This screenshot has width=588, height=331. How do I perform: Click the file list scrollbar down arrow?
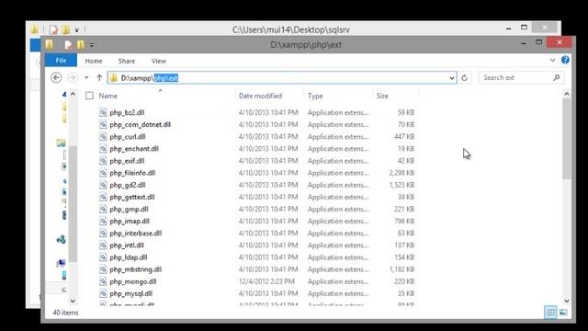coord(566,301)
